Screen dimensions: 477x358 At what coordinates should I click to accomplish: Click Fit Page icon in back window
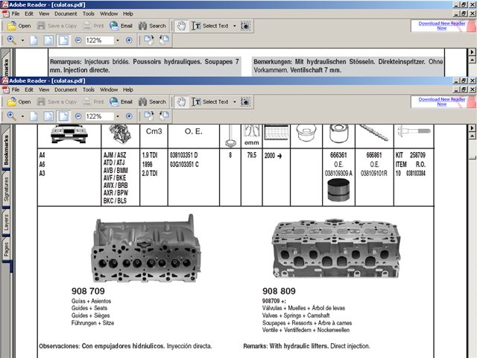(48, 40)
